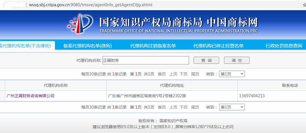Viewport: 306px width, 133px height.
Task: Click the 代理机构名称 column header
Action: [56, 85]
